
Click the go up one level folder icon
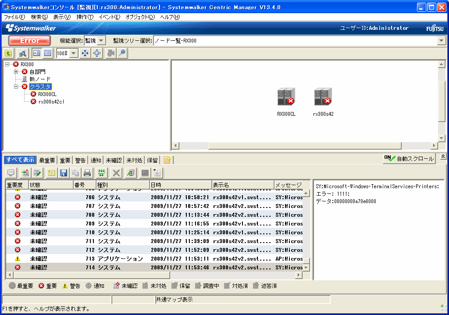tap(8, 54)
